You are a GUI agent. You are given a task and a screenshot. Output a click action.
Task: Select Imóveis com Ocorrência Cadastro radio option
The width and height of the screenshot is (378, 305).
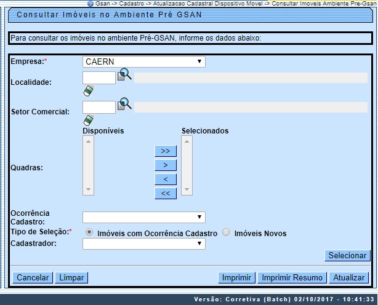click(90, 232)
